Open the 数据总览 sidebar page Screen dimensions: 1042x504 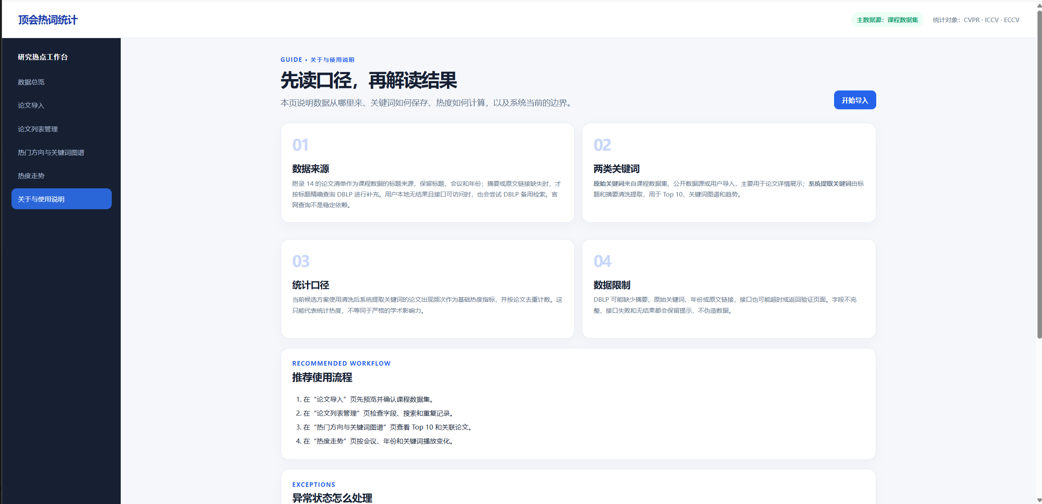pyautogui.click(x=31, y=82)
